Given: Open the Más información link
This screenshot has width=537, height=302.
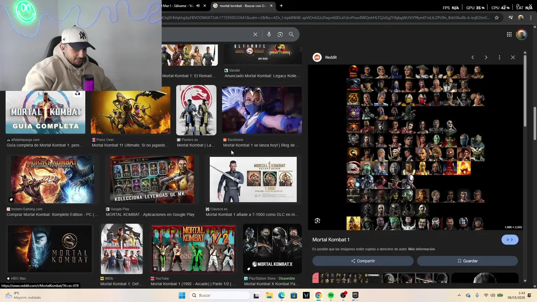Looking at the screenshot, I should [421, 249].
